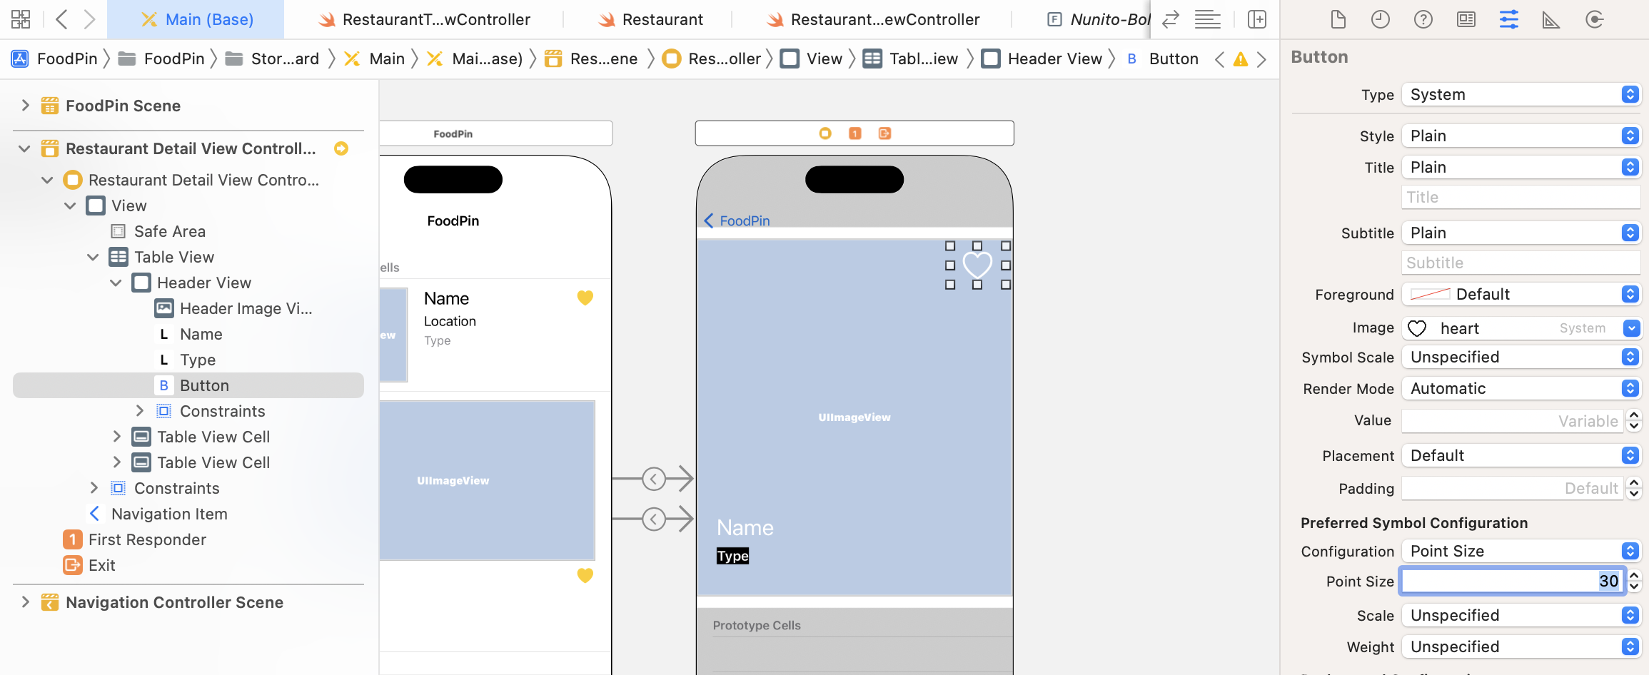Image resolution: width=1649 pixels, height=675 pixels.
Task: Add a new editor pane
Action: (x=1257, y=19)
